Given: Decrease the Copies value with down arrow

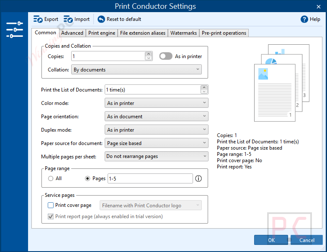Looking at the screenshot, I should (149, 58).
